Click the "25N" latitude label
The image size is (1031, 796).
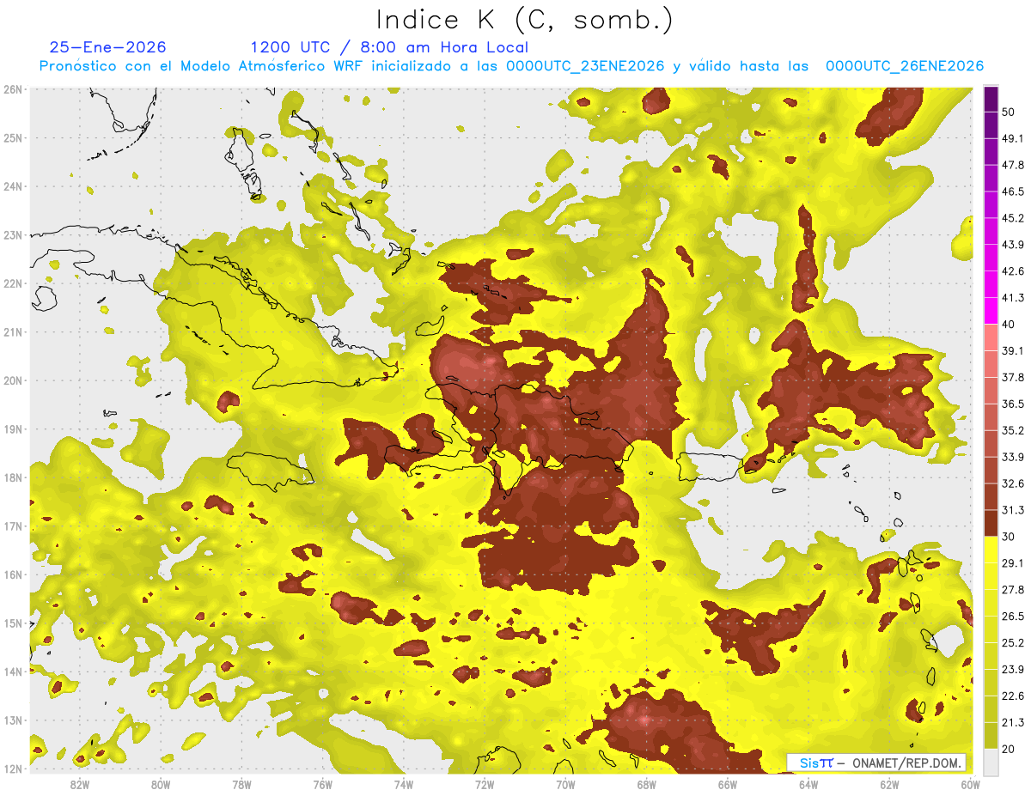[13, 137]
